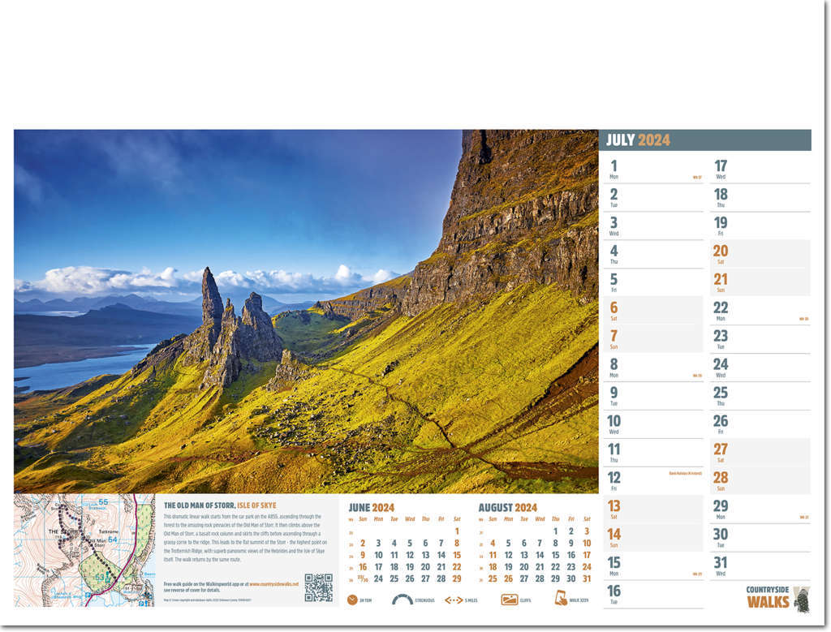
Task: Click the Ordnance Survey map thumbnail
Action: 84,550
